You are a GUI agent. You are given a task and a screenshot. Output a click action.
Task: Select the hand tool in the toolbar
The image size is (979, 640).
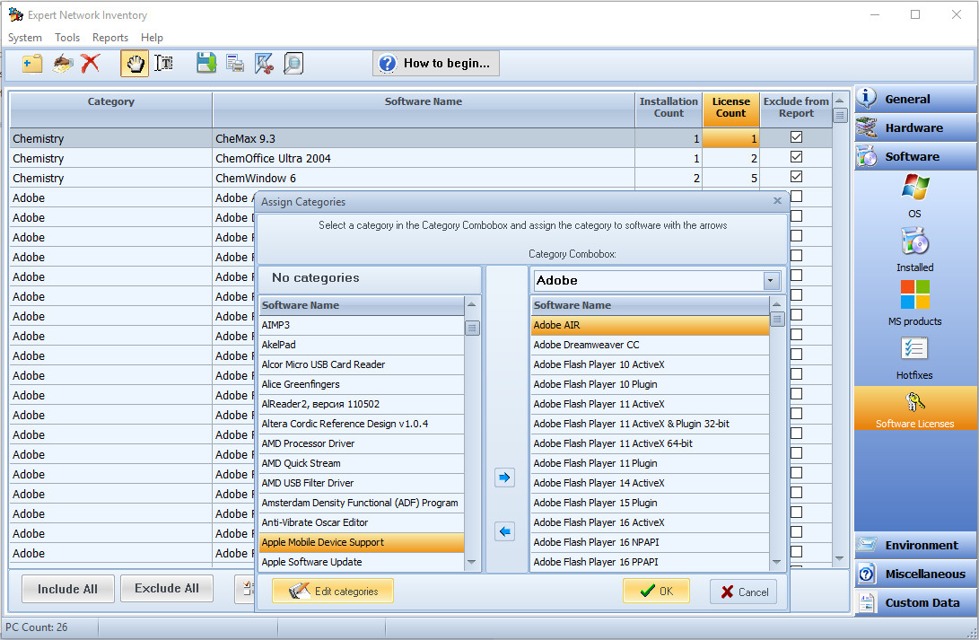click(x=135, y=63)
